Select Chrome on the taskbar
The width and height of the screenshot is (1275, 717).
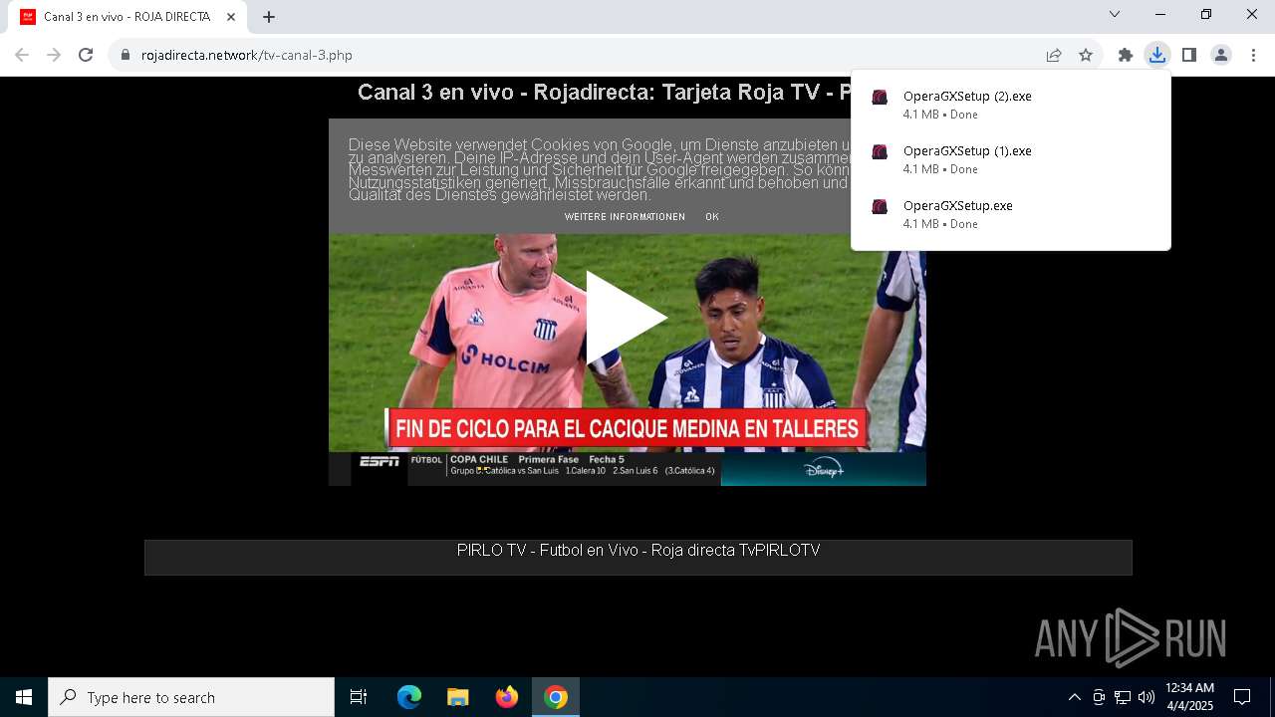pyautogui.click(x=556, y=697)
